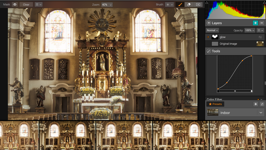Click the histogram graph
This screenshot has height=150, width=266.
pos(235,10)
